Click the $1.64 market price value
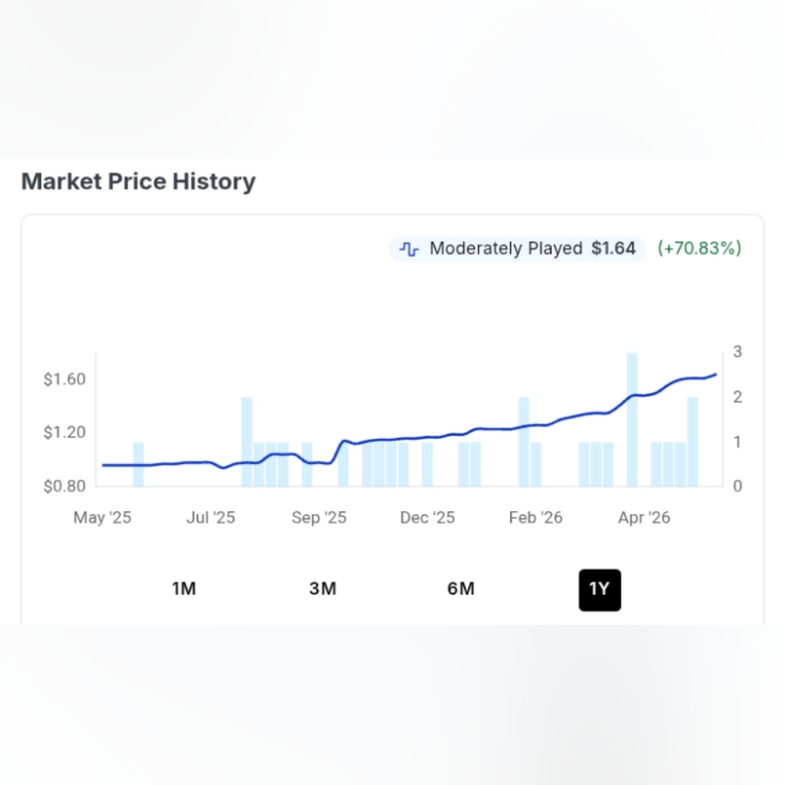The width and height of the screenshot is (785, 785). [613, 248]
